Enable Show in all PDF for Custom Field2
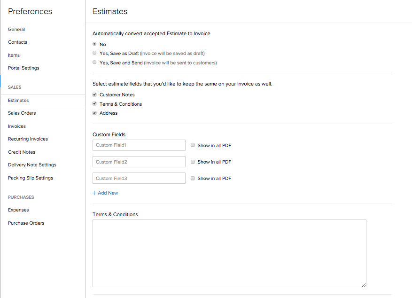412x298 pixels. (x=193, y=162)
